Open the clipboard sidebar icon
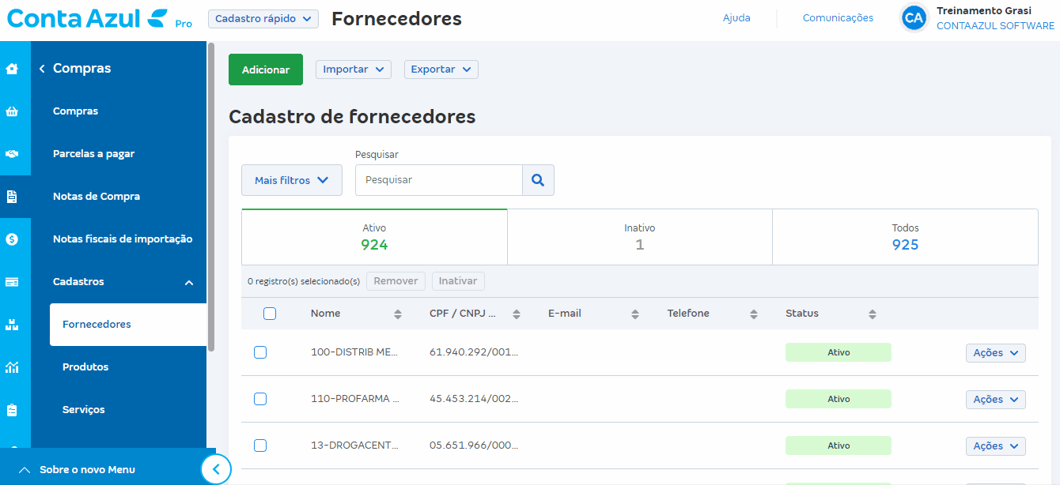1060x485 pixels. coord(12,410)
